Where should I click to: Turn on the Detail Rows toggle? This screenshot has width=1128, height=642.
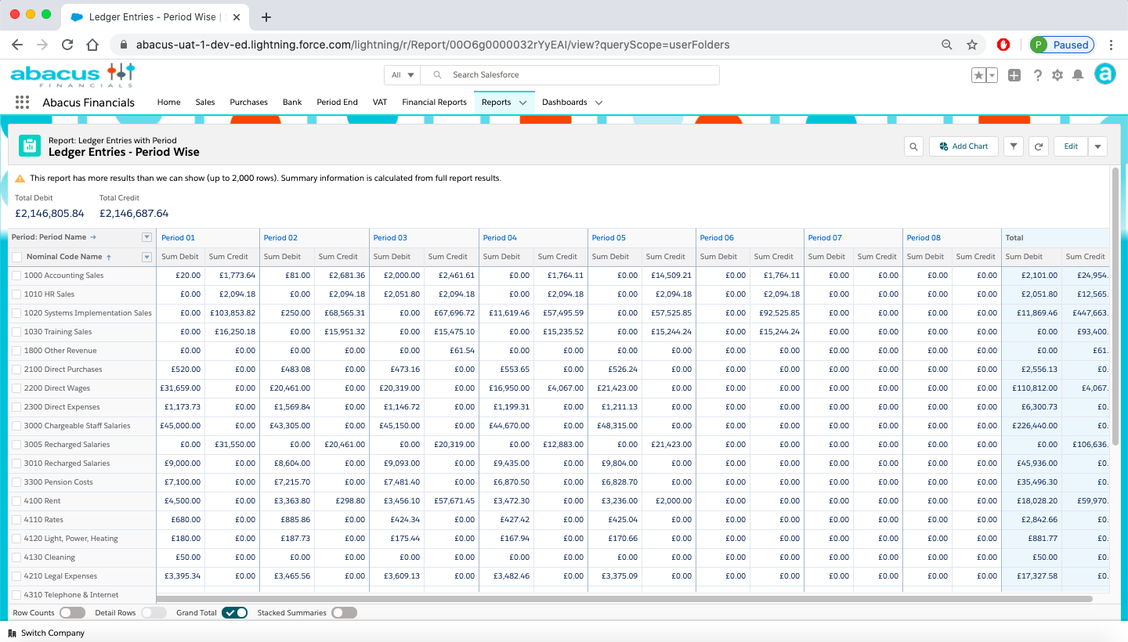pos(154,612)
